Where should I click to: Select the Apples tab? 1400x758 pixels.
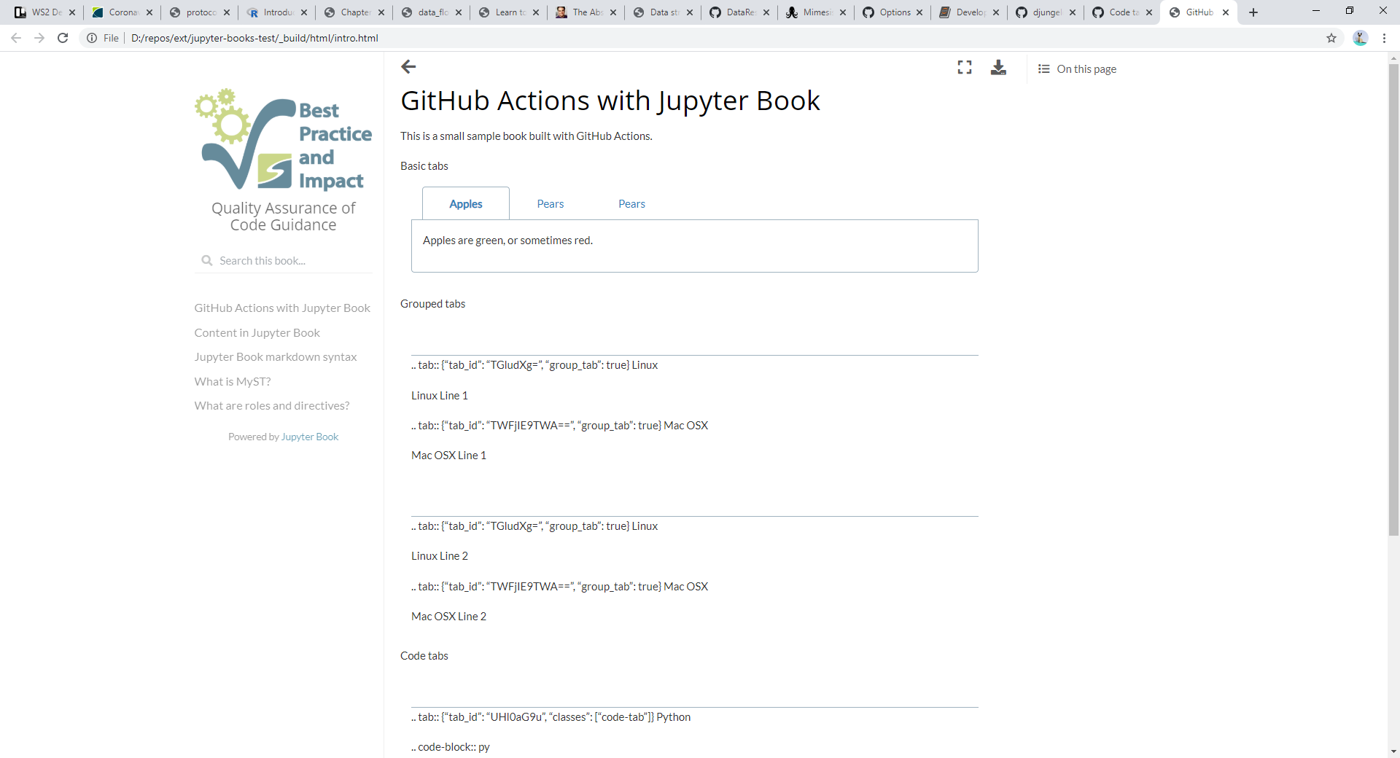coord(466,204)
